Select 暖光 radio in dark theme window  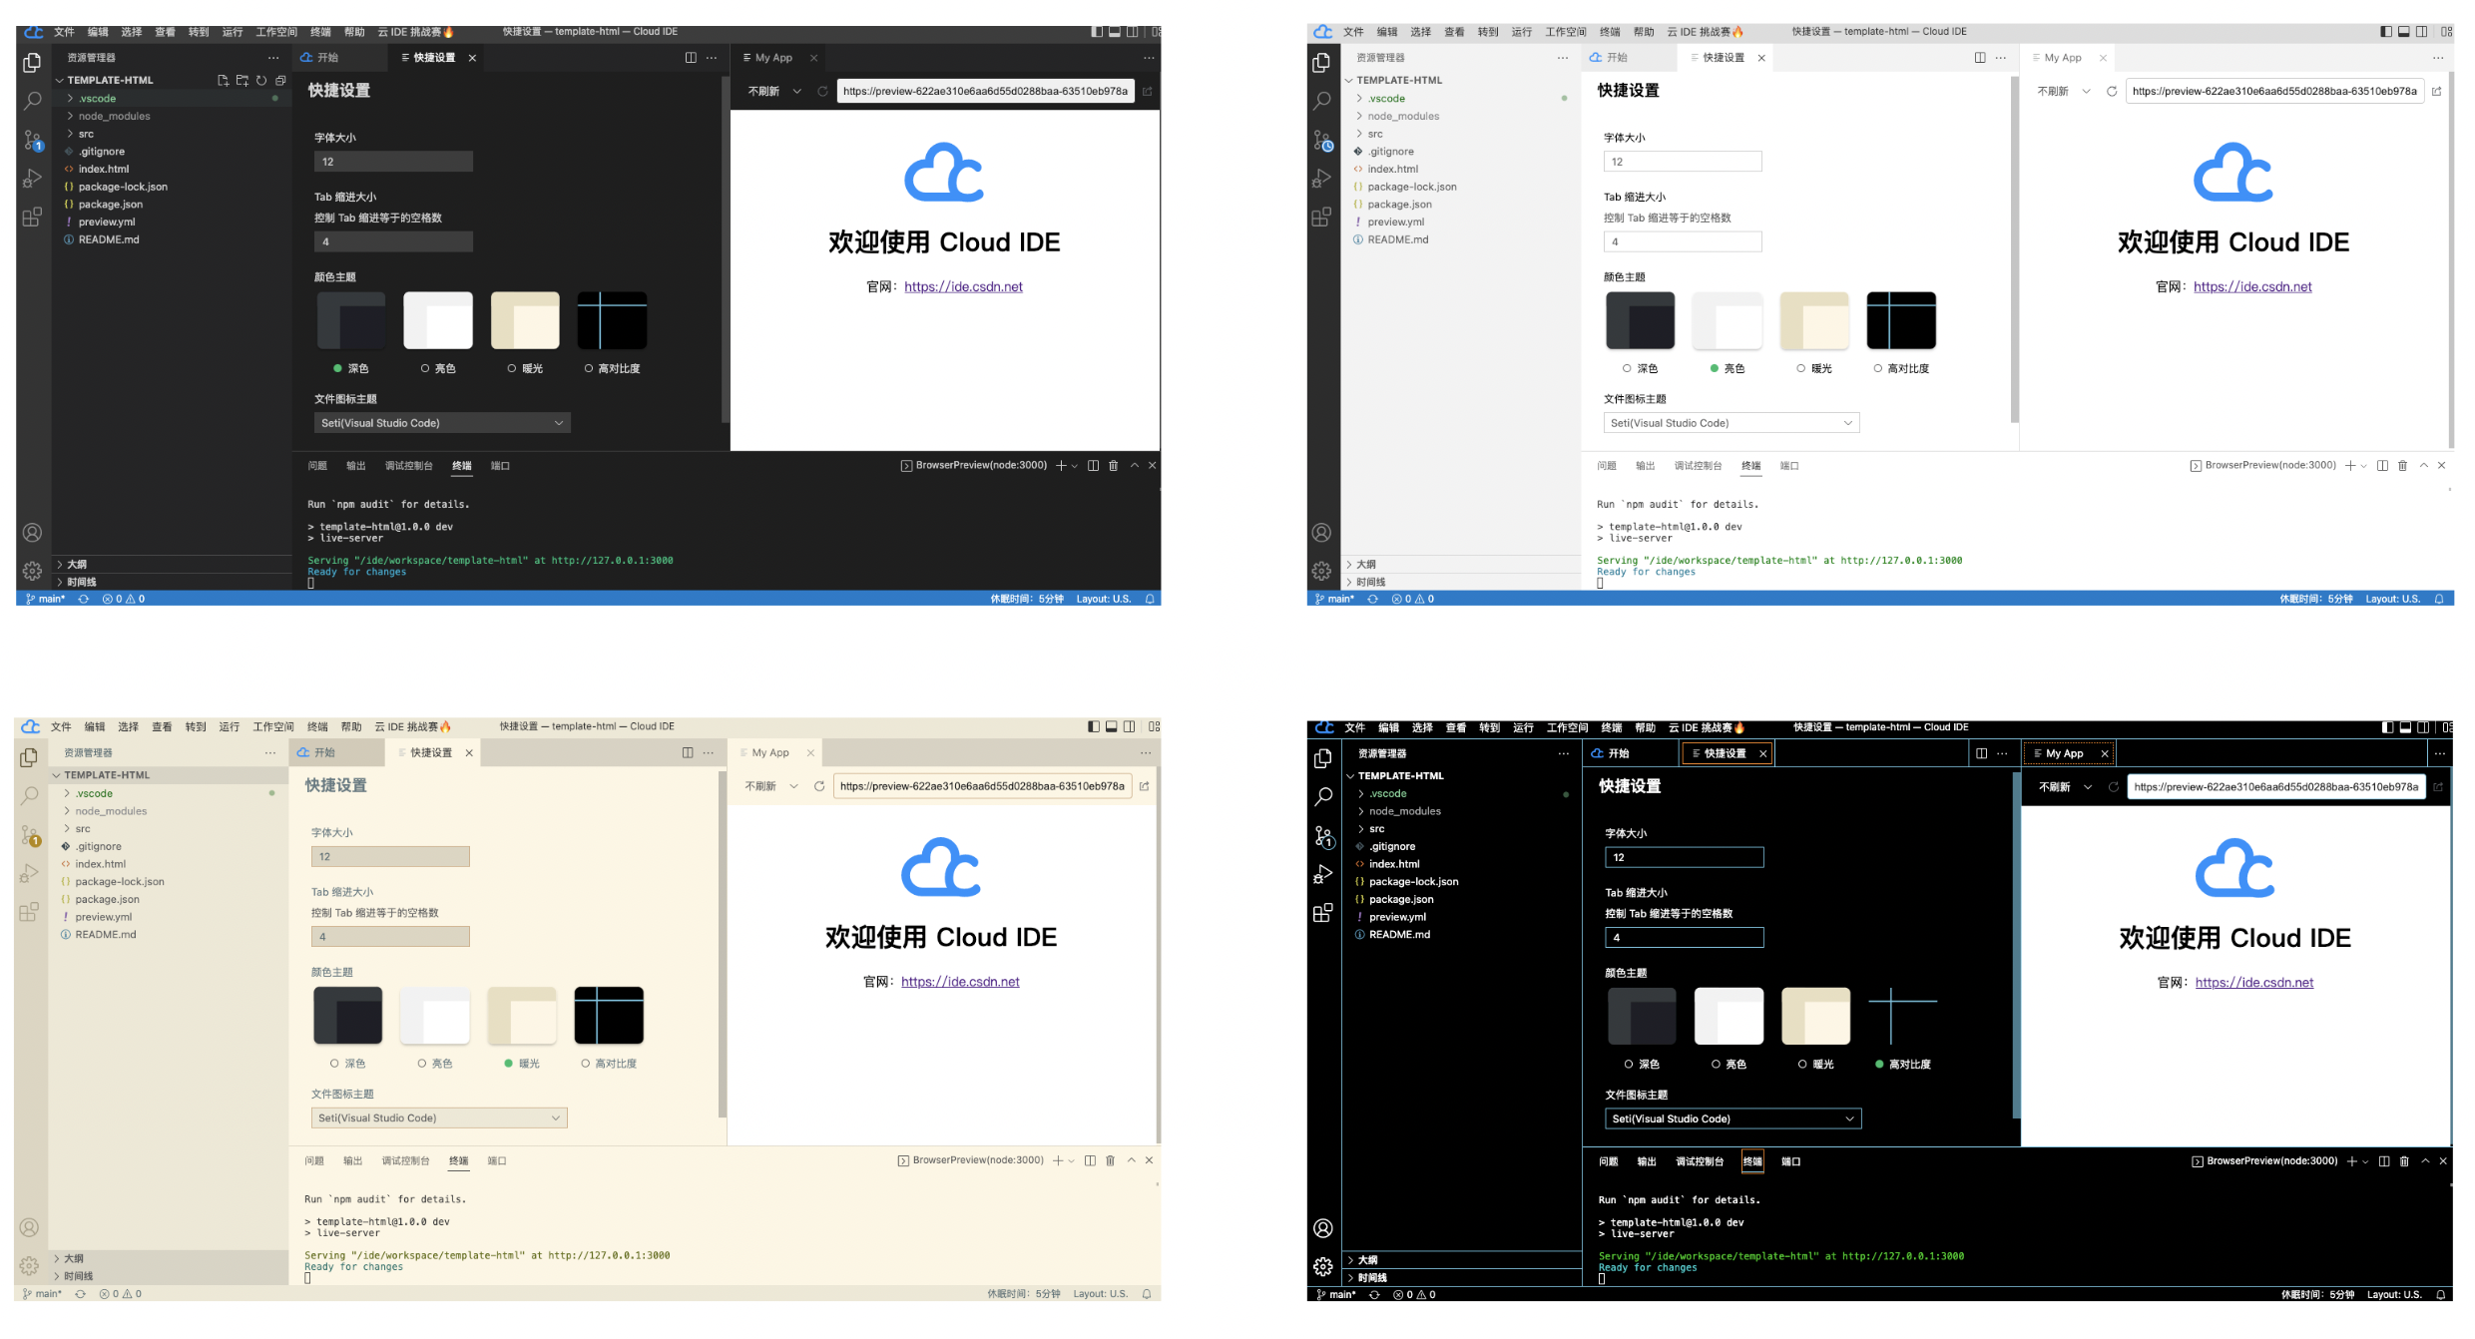pos(512,369)
